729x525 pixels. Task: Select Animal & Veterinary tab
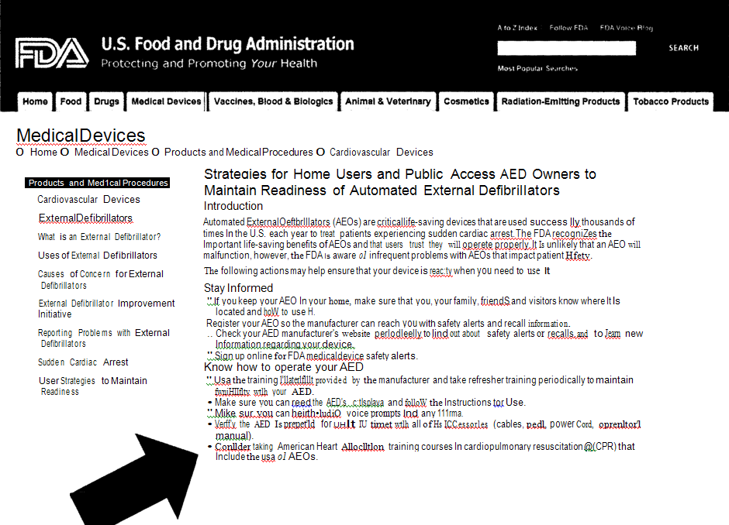click(388, 101)
